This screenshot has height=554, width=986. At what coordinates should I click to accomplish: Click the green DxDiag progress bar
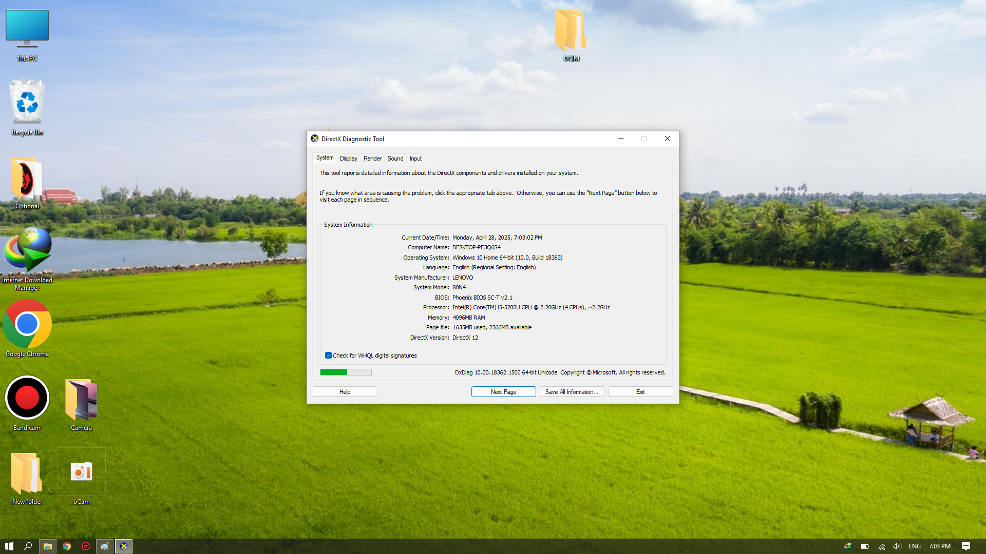pyautogui.click(x=346, y=372)
